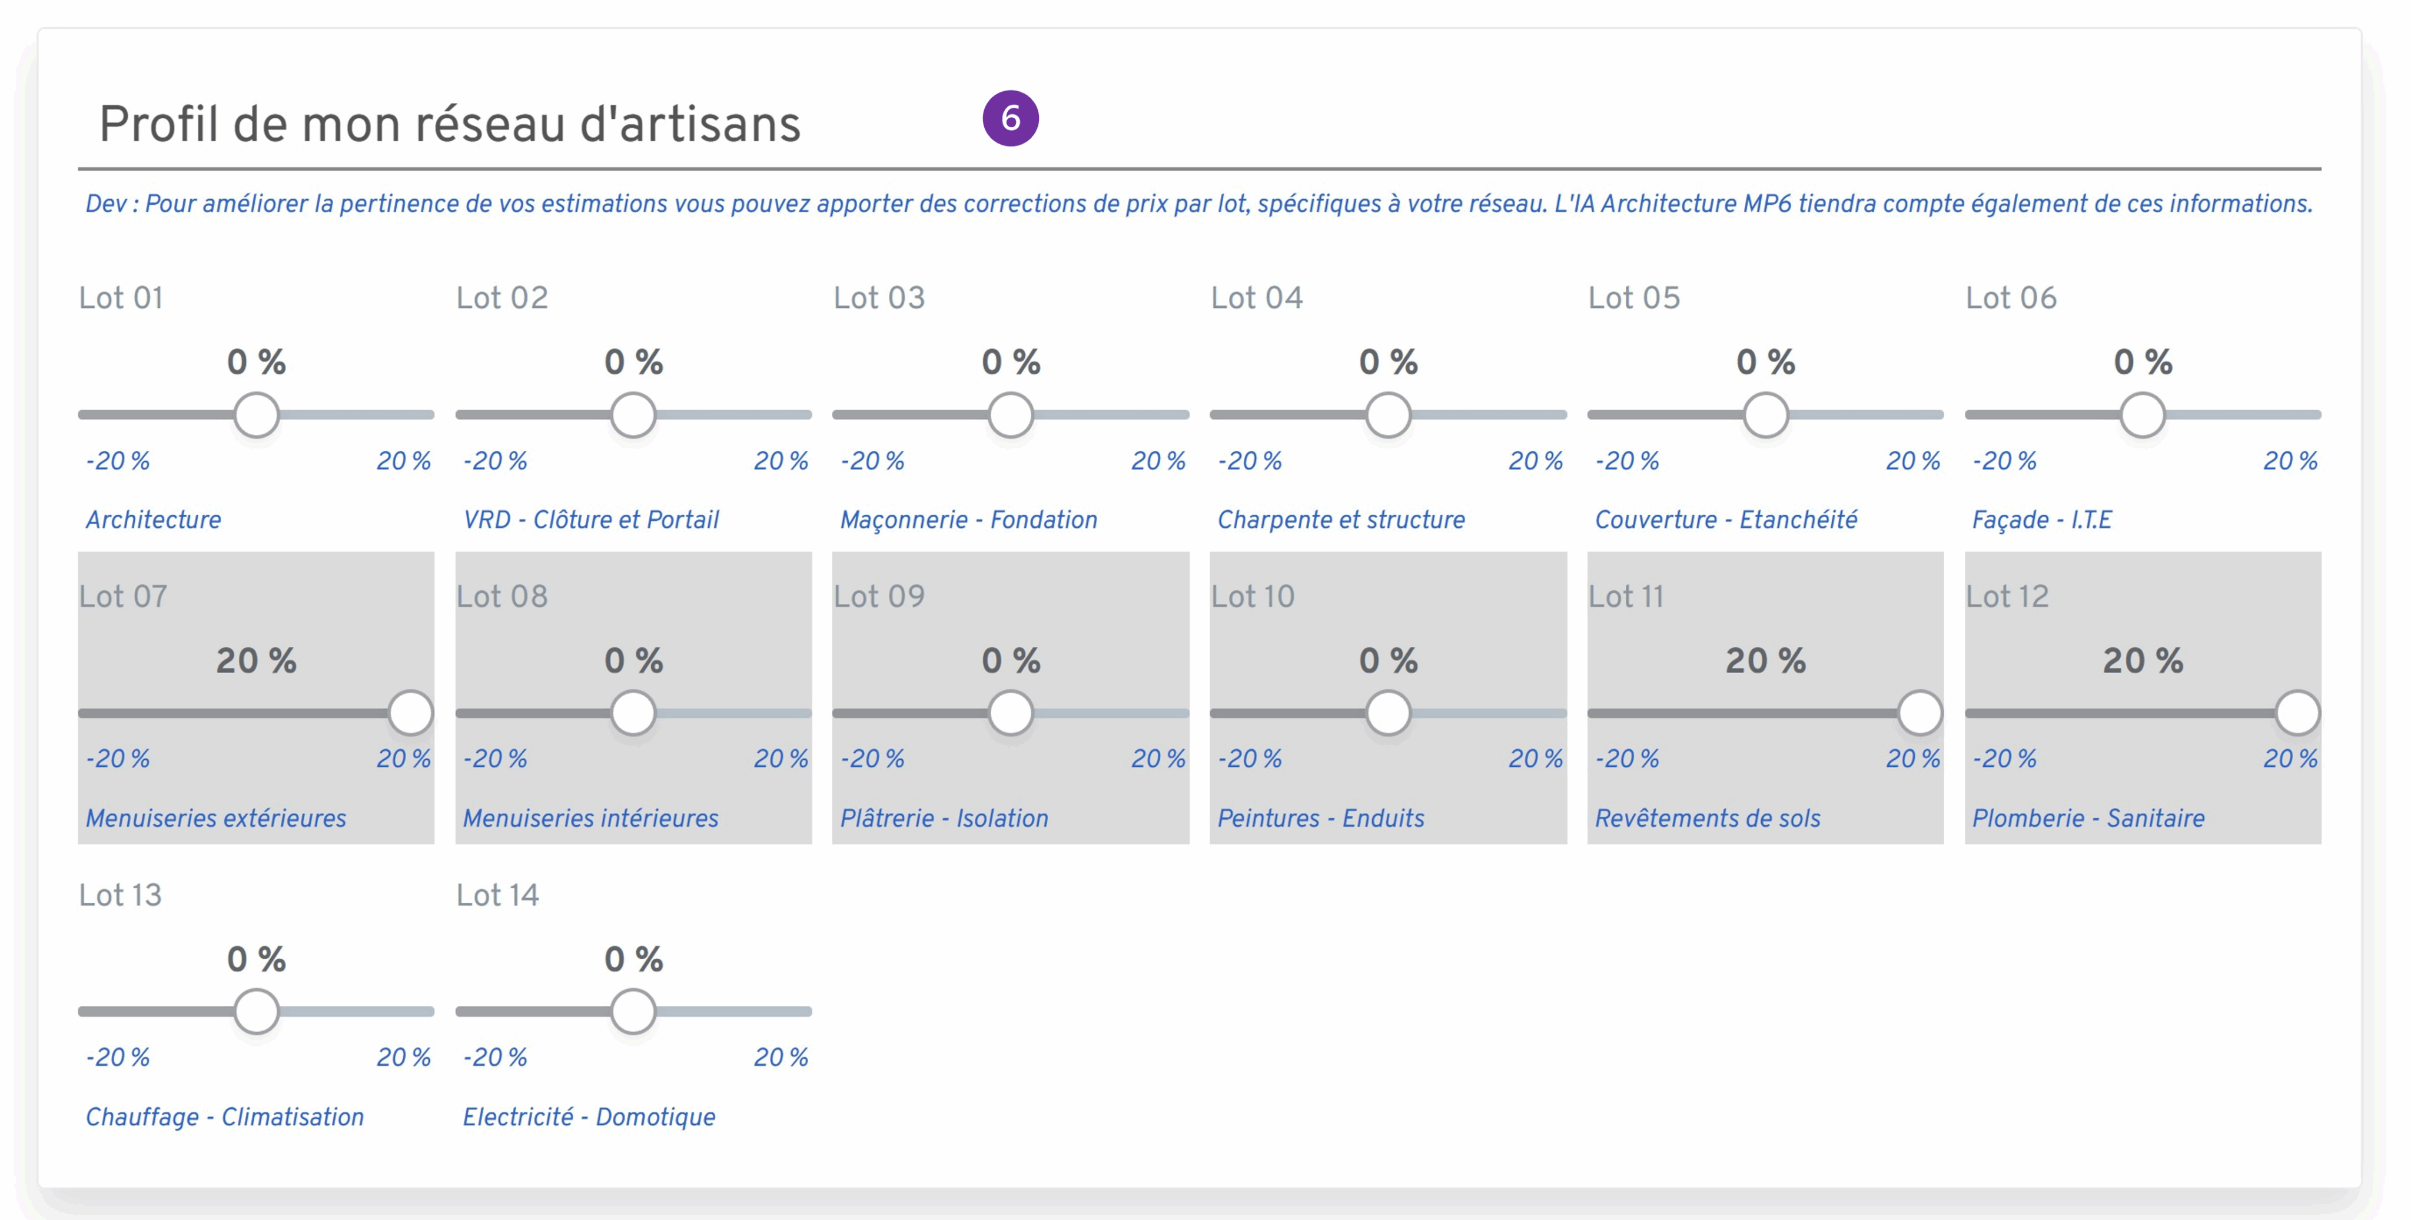
Task: Select the Lot 10 Peintures slider handle
Action: pyautogui.click(x=1389, y=712)
